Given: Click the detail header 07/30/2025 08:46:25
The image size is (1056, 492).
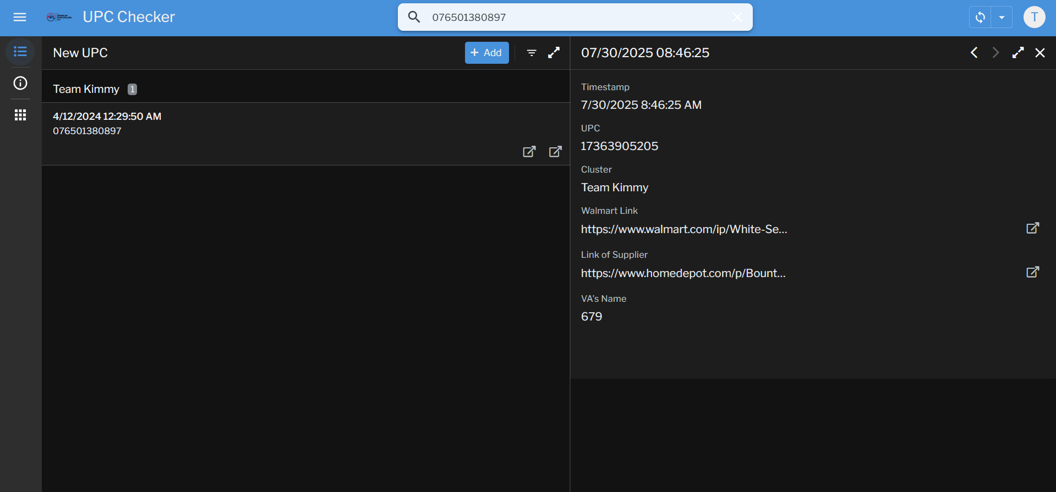Looking at the screenshot, I should [645, 53].
